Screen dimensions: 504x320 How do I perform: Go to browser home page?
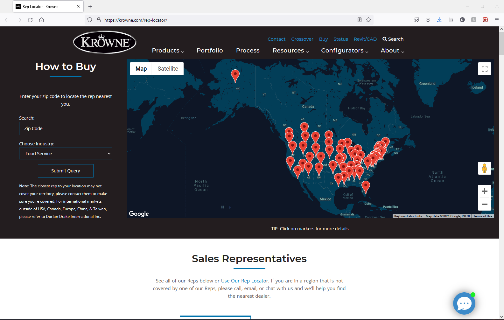tap(41, 20)
